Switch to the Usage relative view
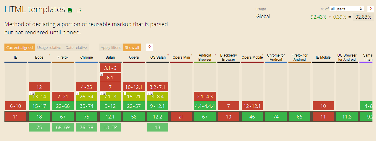 (x=49, y=47)
